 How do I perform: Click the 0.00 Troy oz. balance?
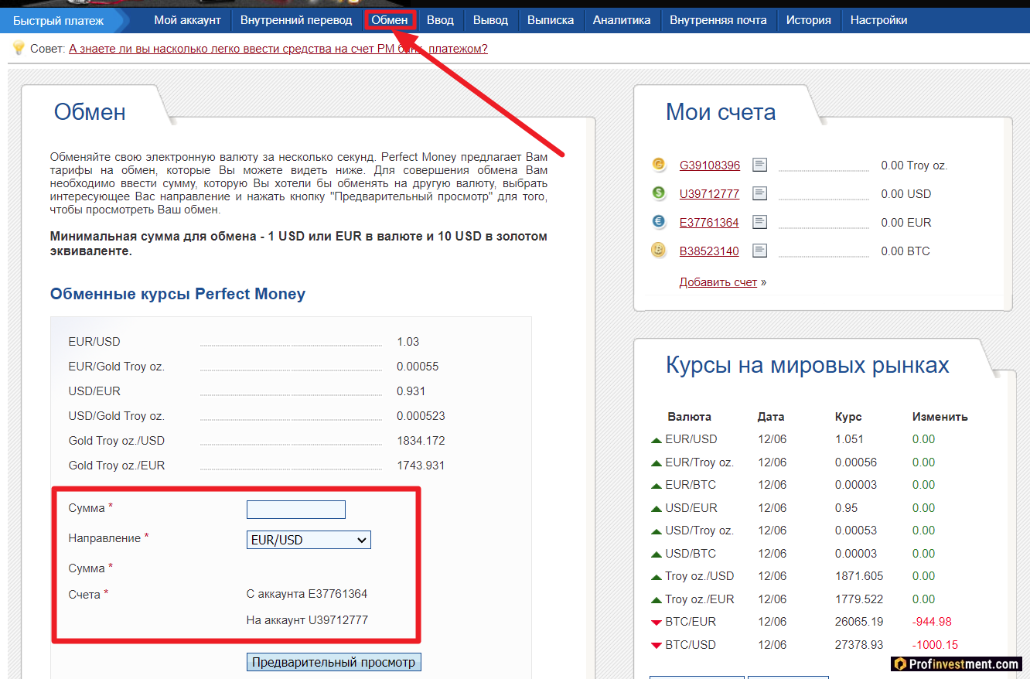(x=914, y=165)
